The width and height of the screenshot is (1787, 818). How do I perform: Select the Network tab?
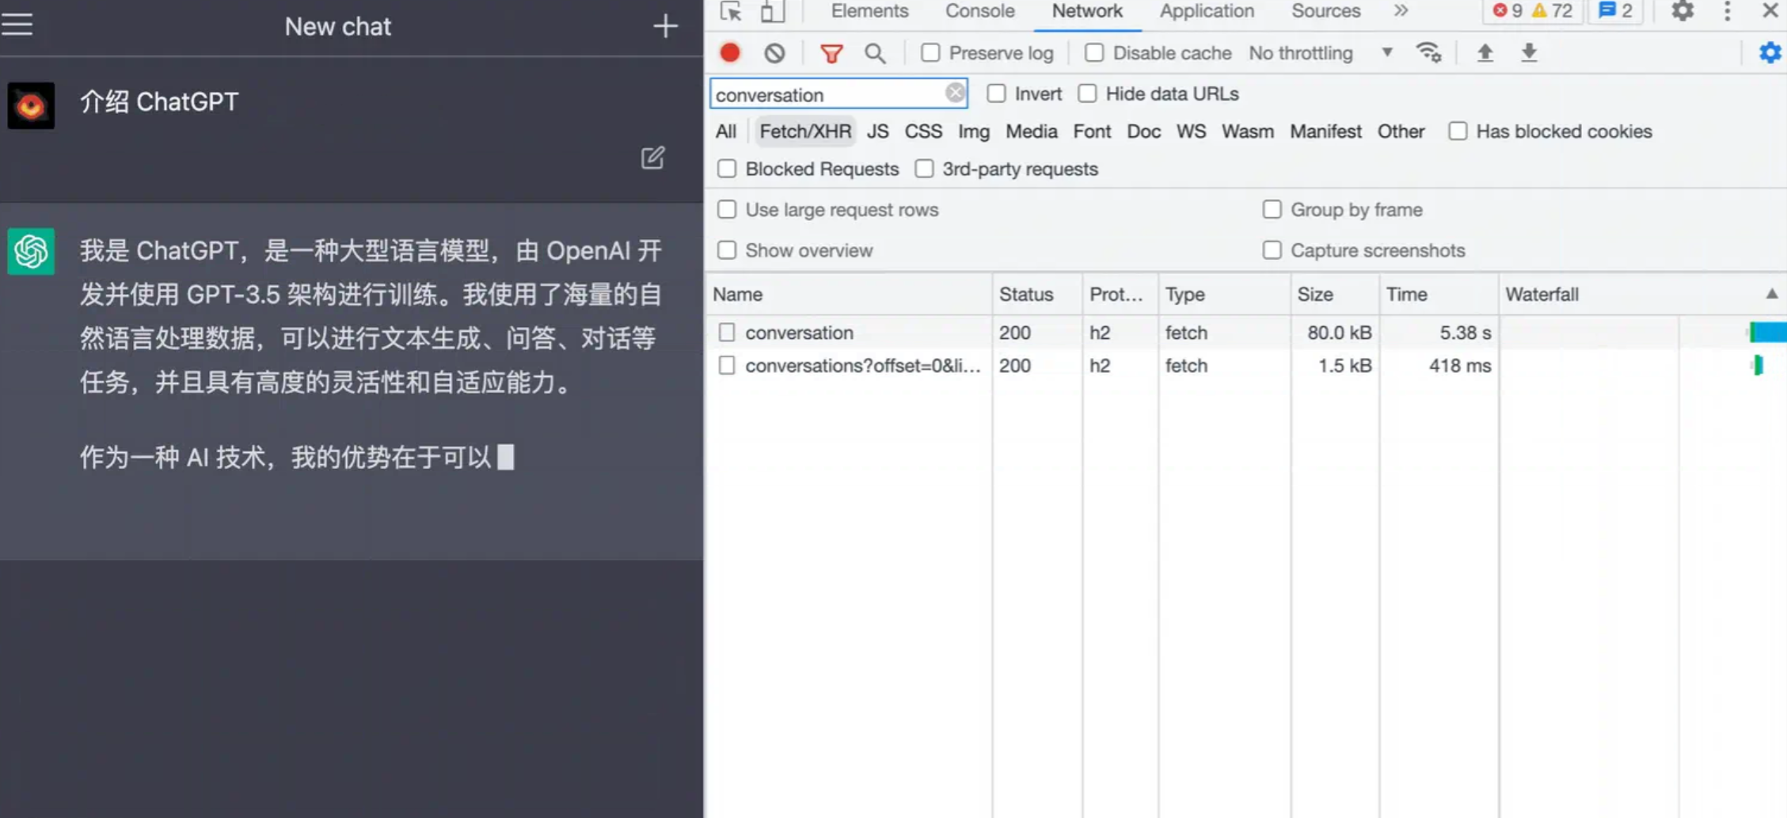pos(1087,11)
